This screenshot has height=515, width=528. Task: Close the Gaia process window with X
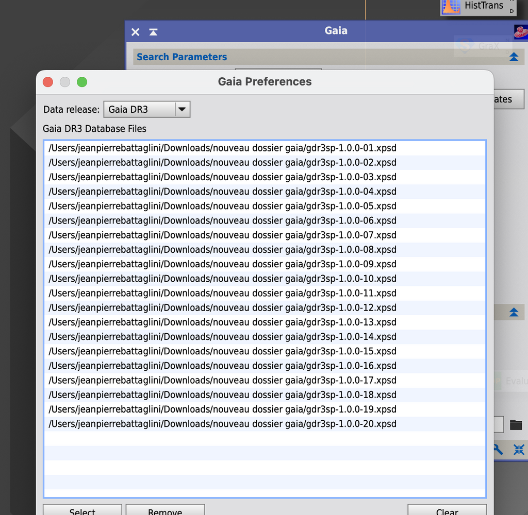click(136, 32)
